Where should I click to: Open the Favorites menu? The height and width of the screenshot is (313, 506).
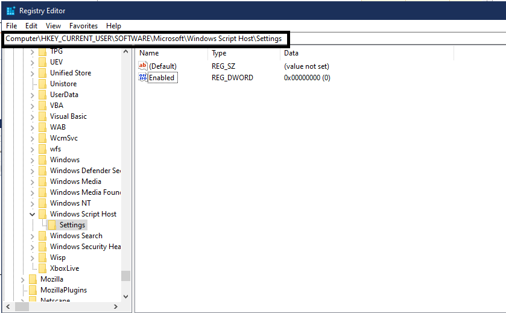83,26
